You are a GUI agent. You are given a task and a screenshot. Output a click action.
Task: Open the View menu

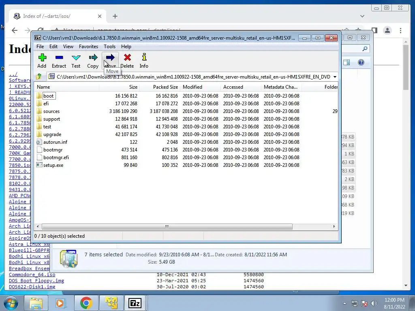pos(68,47)
